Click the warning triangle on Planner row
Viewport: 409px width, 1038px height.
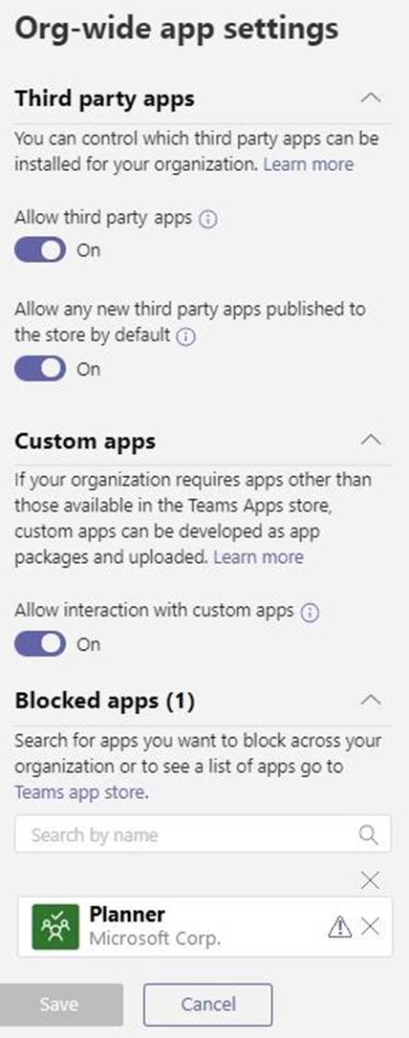339,927
